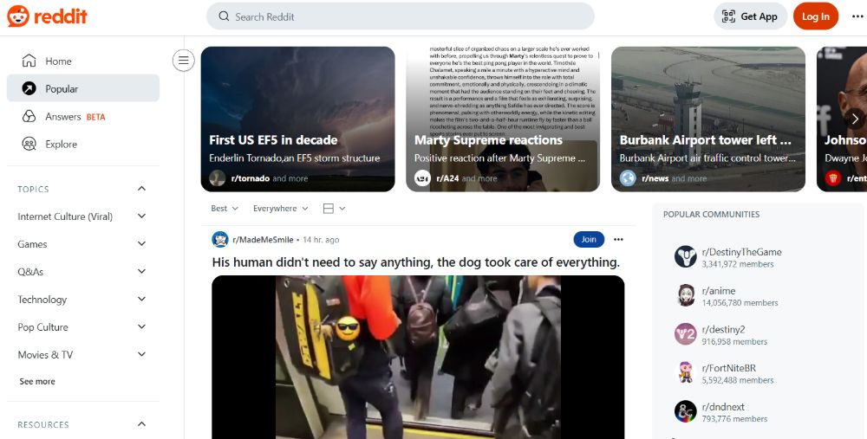Screen dimensions: 867x439
Task: Open the Best sort dropdown
Action: (225, 209)
